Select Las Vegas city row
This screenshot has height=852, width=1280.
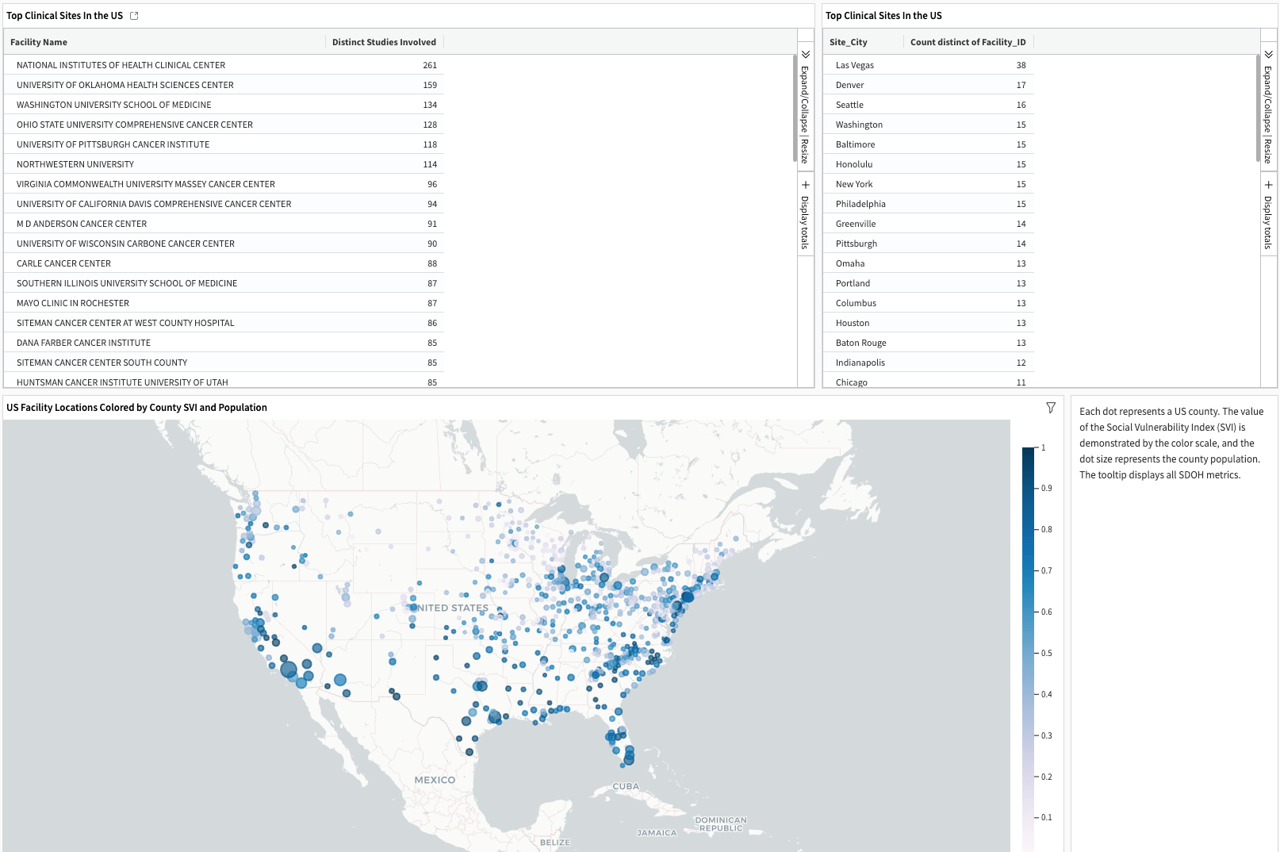point(928,65)
